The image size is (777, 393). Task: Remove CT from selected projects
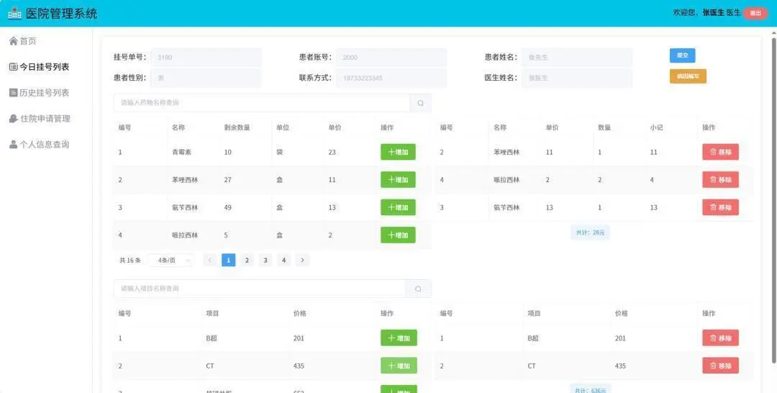coord(720,366)
